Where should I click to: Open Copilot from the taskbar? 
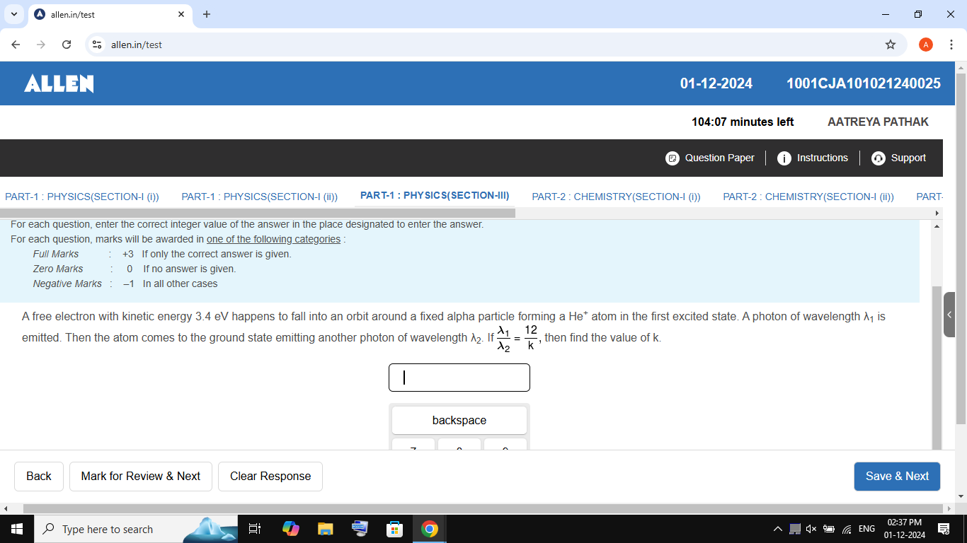(x=290, y=529)
